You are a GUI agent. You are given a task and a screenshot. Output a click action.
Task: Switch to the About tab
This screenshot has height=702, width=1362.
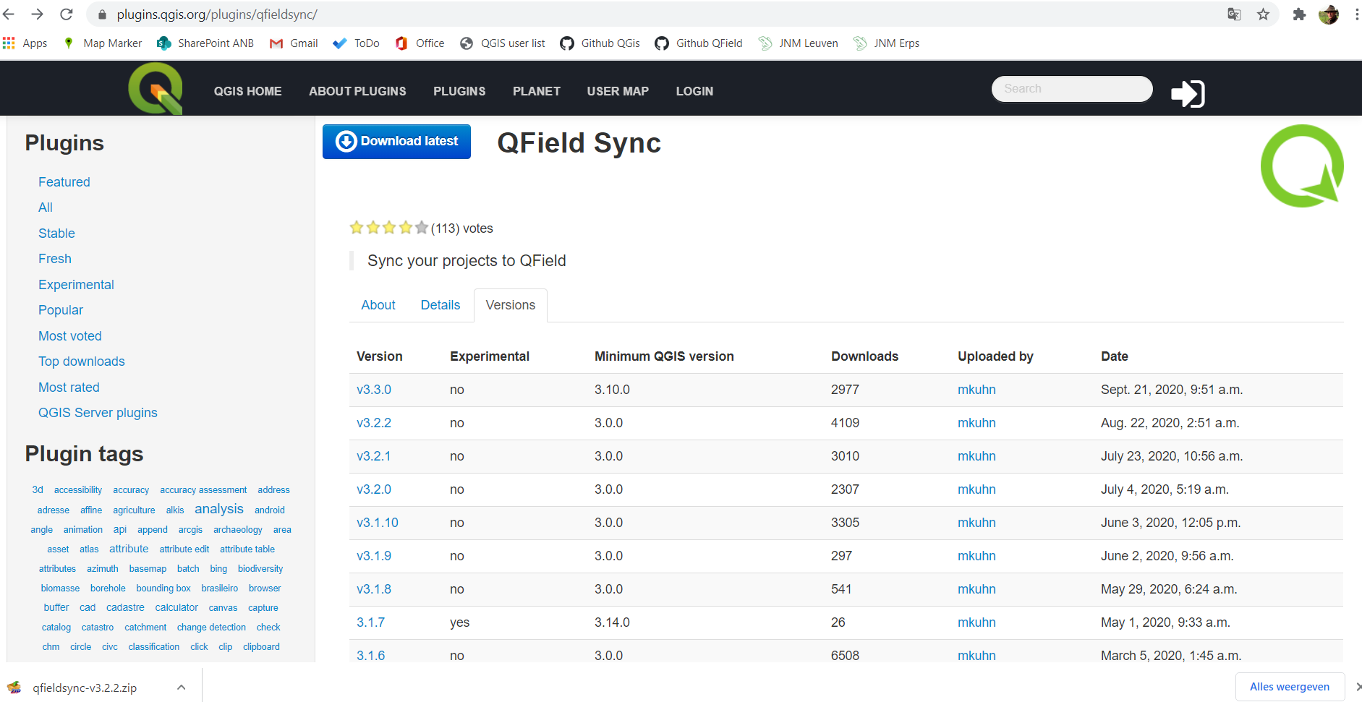[x=378, y=305]
